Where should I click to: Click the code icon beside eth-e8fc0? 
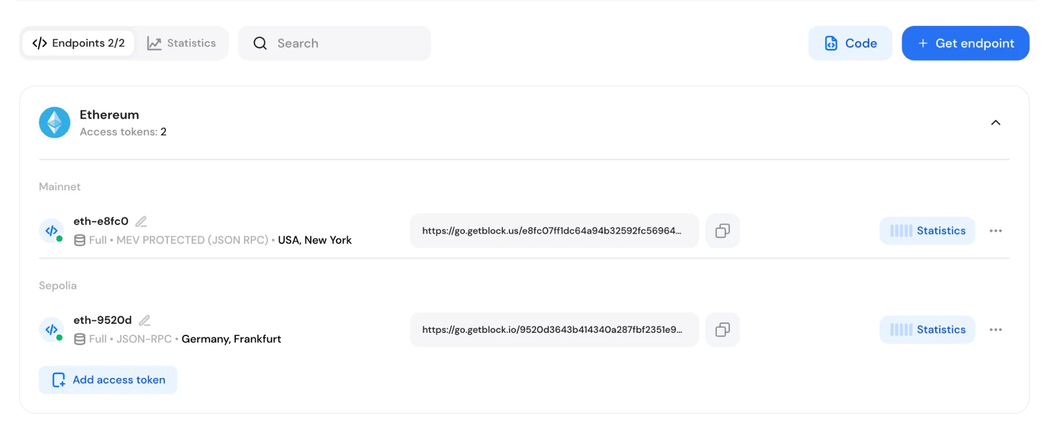coord(51,230)
